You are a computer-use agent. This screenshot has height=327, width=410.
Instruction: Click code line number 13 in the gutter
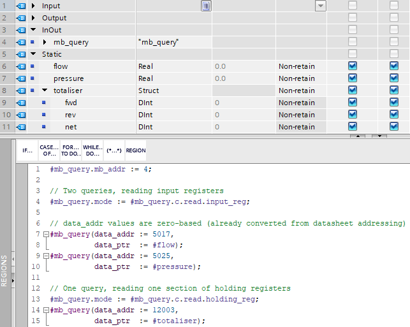(x=36, y=299)
